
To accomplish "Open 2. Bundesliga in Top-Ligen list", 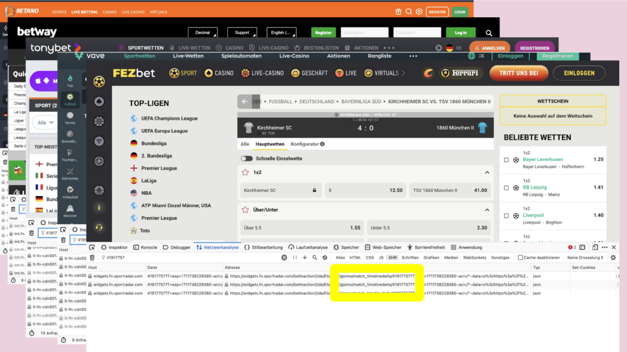I will click(x=156, y=156).
